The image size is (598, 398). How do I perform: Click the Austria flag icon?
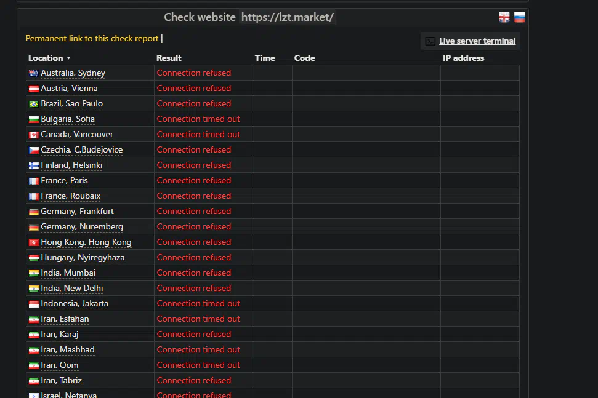33,89
